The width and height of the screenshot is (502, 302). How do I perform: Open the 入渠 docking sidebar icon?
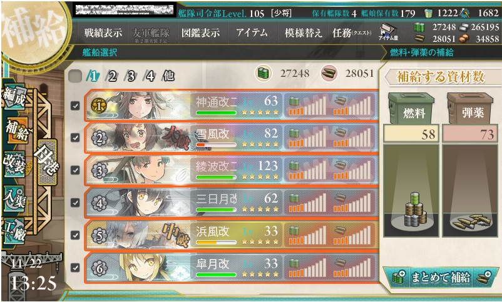tap(14, 198)
